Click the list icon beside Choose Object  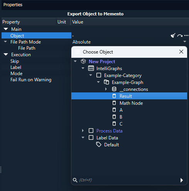tap(78, 52)
